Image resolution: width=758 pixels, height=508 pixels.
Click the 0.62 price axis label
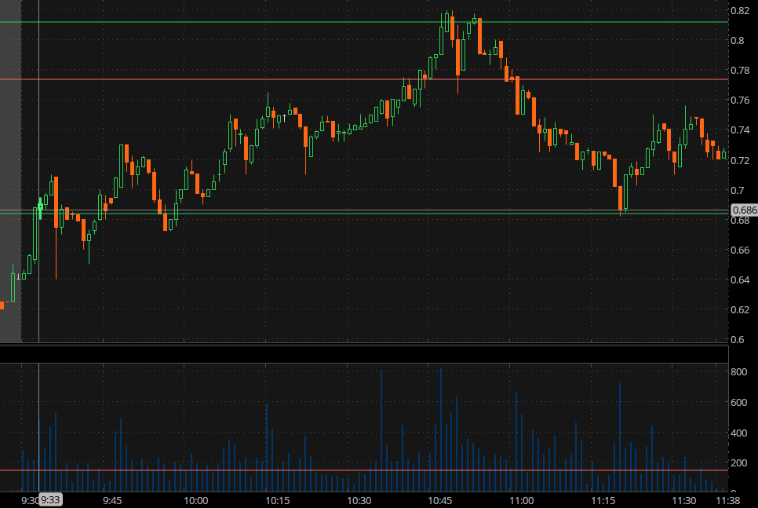(x=740, y=309)
